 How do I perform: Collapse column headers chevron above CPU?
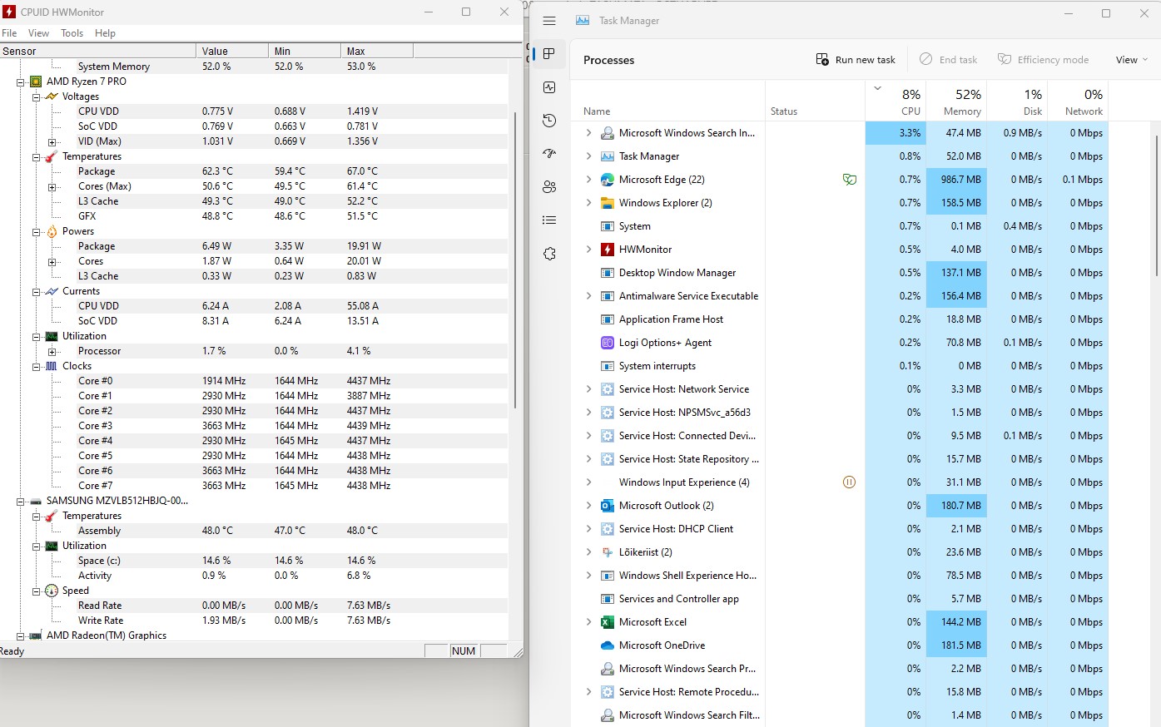(877, 87)
